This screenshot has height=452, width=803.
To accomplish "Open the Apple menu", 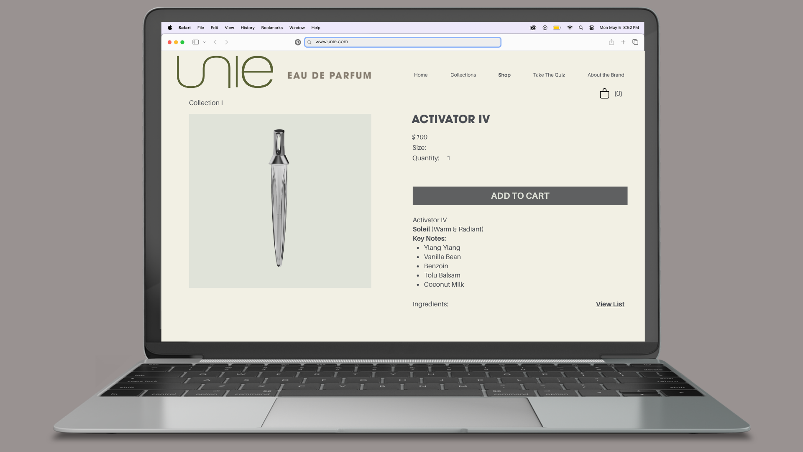I will pyautogui.click(x=170, y=28).
